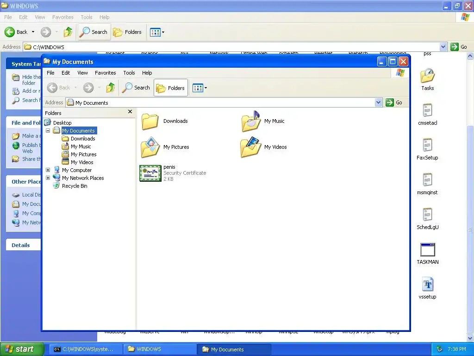
Task: Open File menu in My Documents
Action: click(x=50, y=73)
